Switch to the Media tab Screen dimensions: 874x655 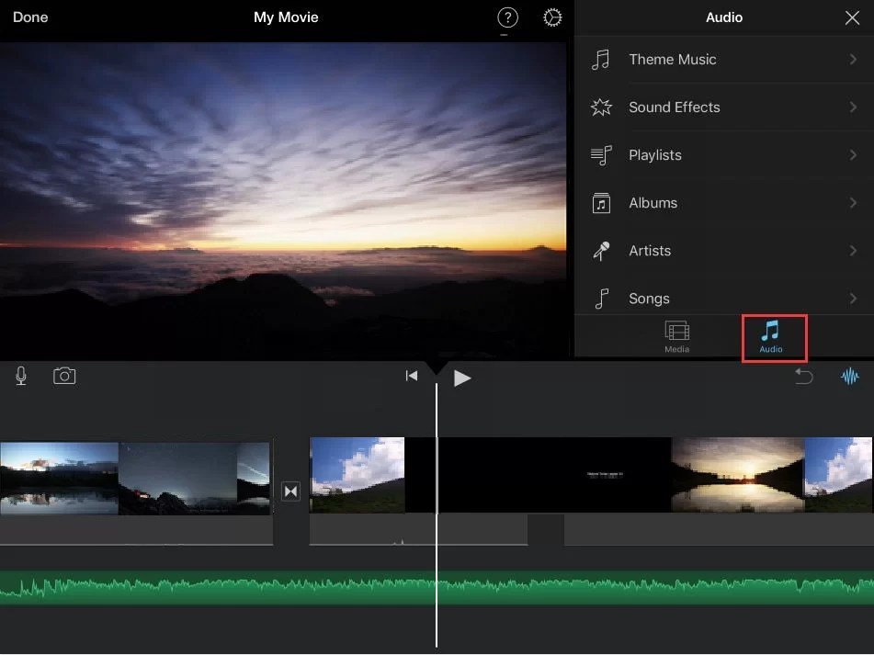[676, 337]
